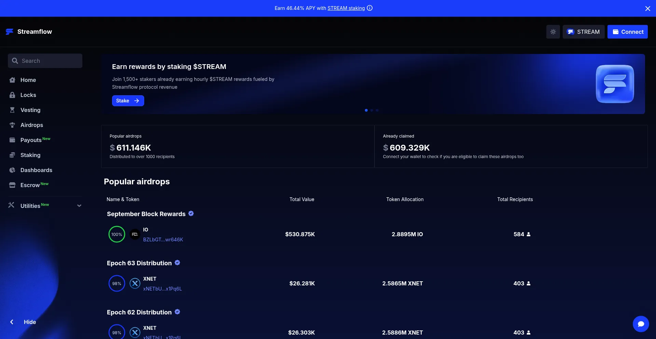Click XNET logo in Epoch 63 row
Screen dimensions: 656x339
[135, 283]
